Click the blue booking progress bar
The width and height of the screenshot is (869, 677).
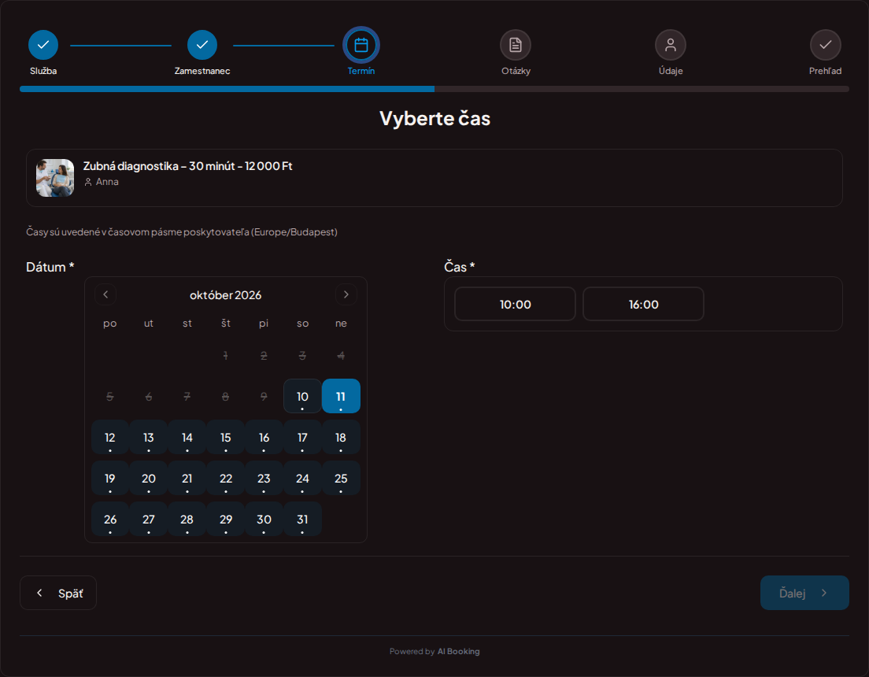pyautogui.click(x=227, y=89)
